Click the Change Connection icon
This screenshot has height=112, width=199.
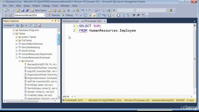[x=10, y=15]
